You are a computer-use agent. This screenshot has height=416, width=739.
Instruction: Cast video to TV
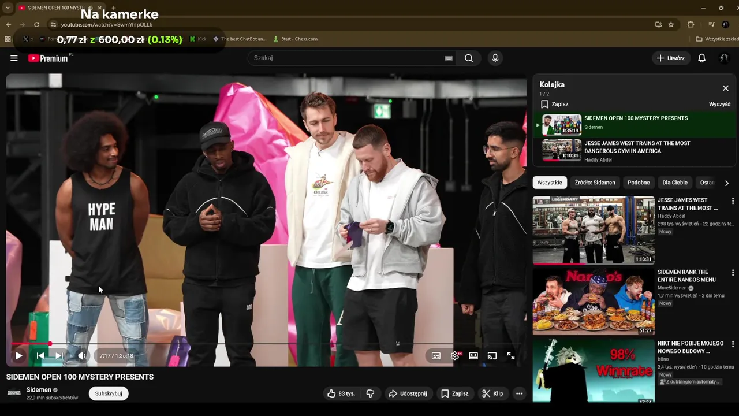tap(492, 356)
